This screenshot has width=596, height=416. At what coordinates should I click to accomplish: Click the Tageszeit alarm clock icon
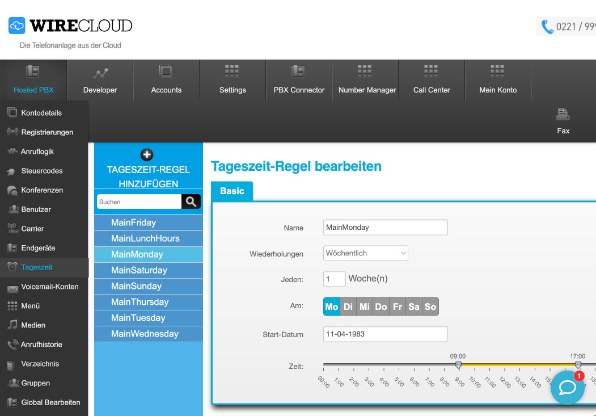[12, 267]
